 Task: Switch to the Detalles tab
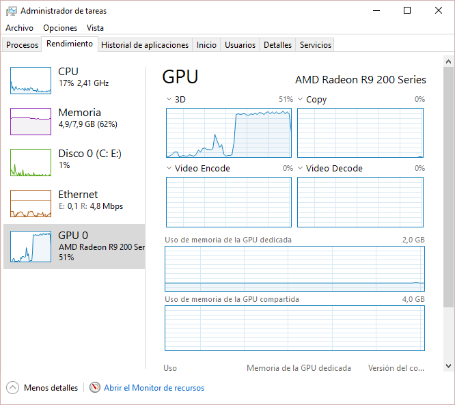(x=277, y=45)
